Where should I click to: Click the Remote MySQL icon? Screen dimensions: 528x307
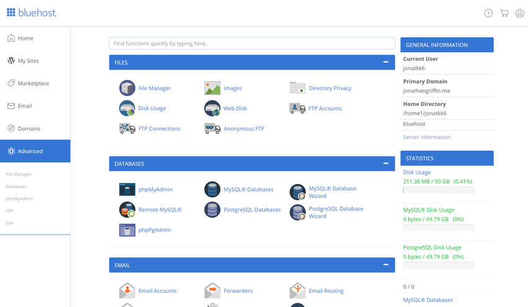tap(127, 210)
